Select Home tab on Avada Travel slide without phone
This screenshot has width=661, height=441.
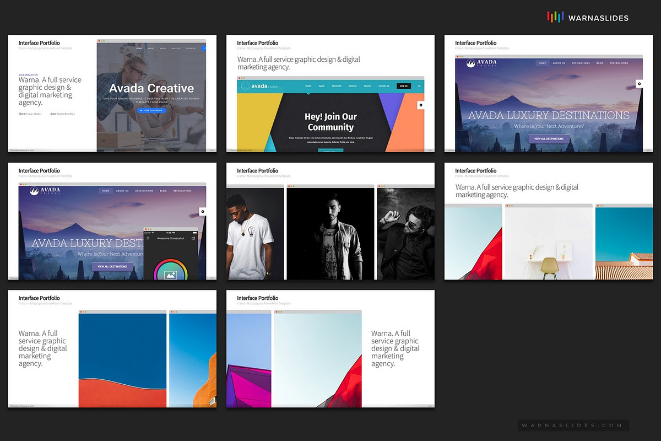[x=543, y=63]
